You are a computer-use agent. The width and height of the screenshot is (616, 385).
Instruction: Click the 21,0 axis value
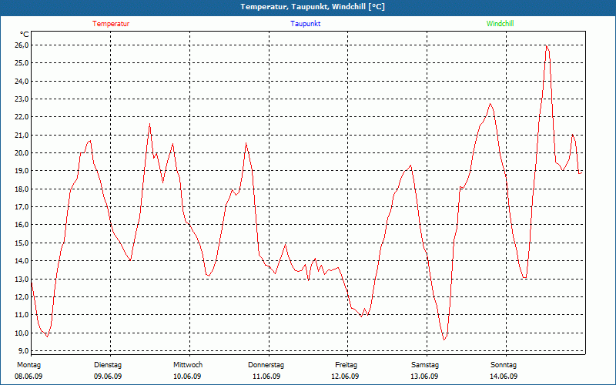tap(22, 136)
